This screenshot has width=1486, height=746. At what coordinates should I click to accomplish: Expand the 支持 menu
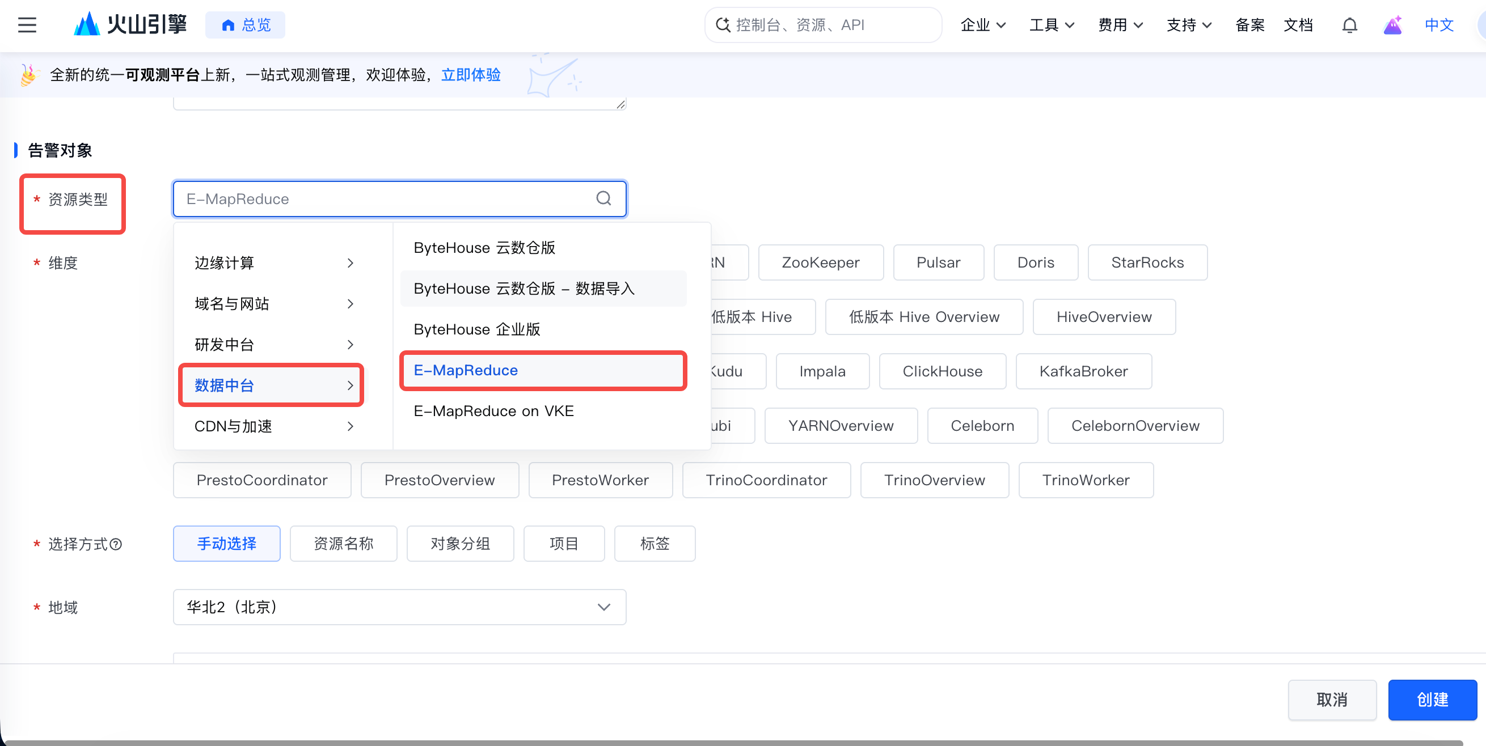click(x=1189, y=25)
